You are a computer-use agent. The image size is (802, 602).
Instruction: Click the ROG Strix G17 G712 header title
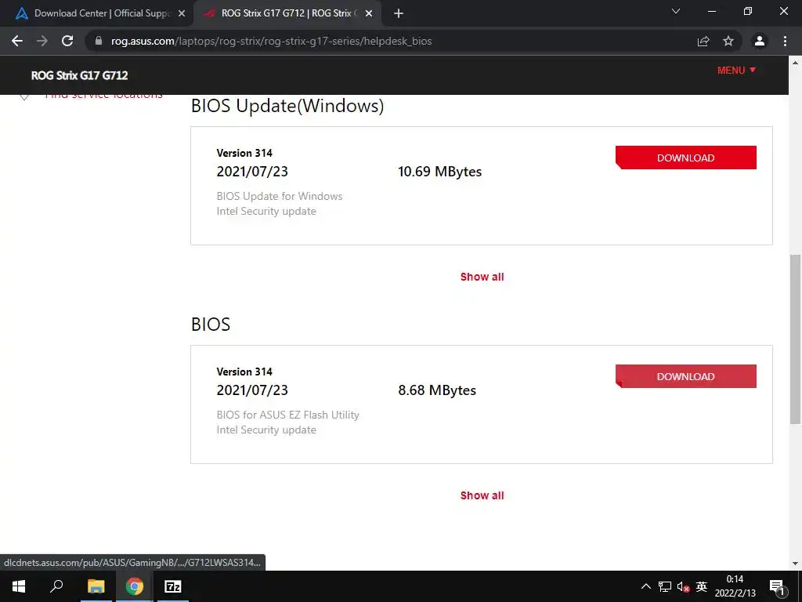coord(79,75)
